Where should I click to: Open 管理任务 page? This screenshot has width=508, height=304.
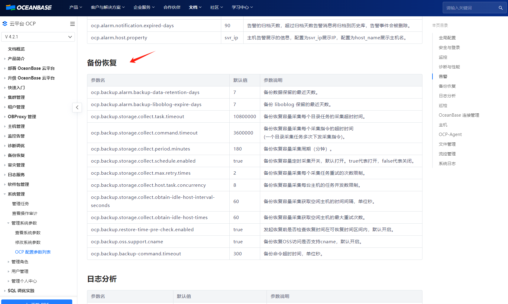(x=21, y=204)
